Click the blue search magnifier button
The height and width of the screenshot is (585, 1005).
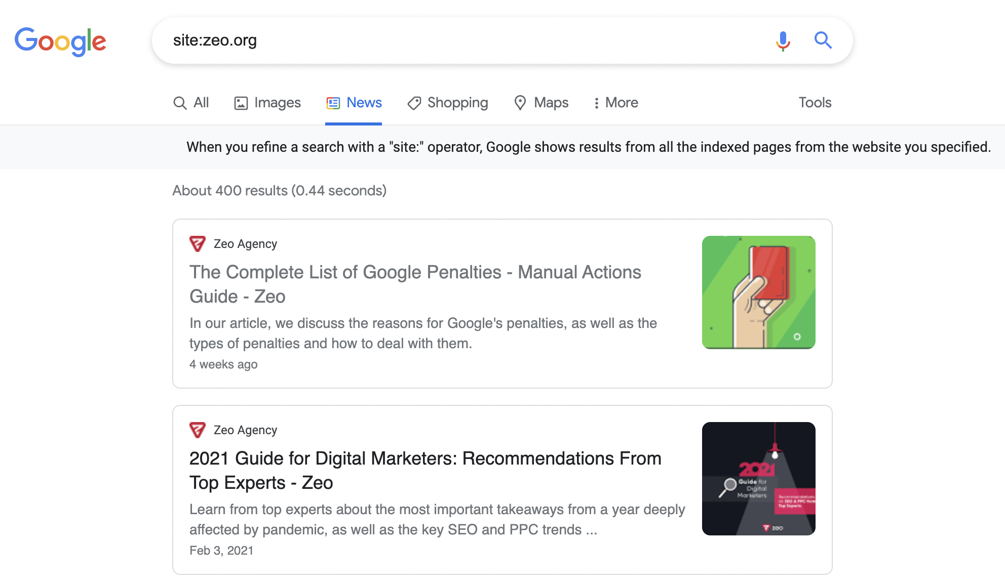[823, 40]
